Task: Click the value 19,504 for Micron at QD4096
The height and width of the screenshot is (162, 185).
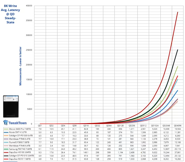Action: [178, 129]
